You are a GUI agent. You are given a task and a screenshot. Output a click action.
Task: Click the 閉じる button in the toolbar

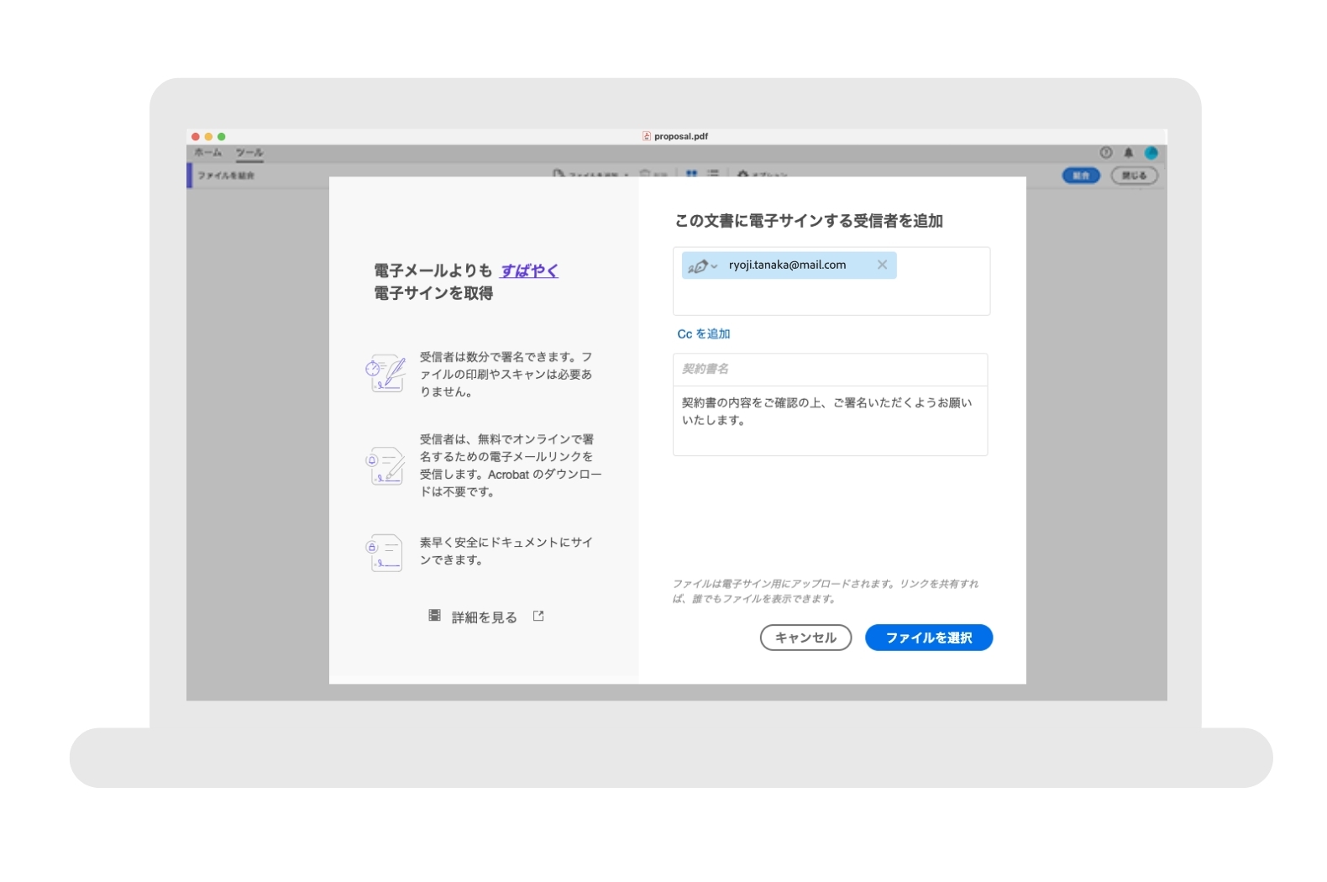[1135, 176]
